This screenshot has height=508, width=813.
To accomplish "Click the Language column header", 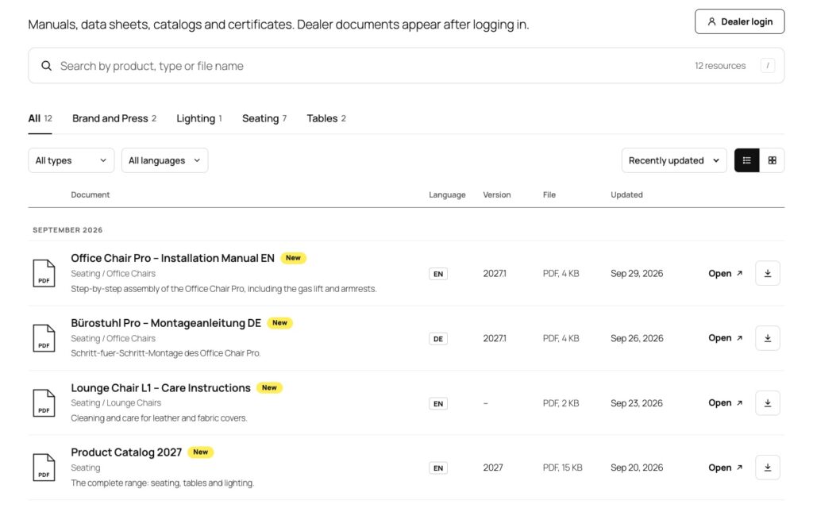I will (447, 195).
